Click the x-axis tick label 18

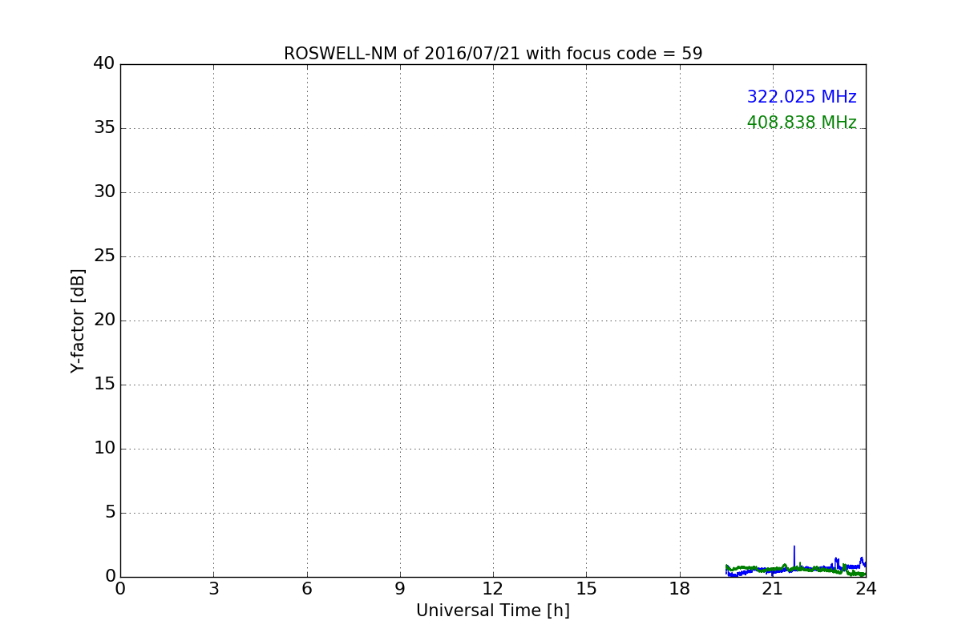click(x=680, y=589)
